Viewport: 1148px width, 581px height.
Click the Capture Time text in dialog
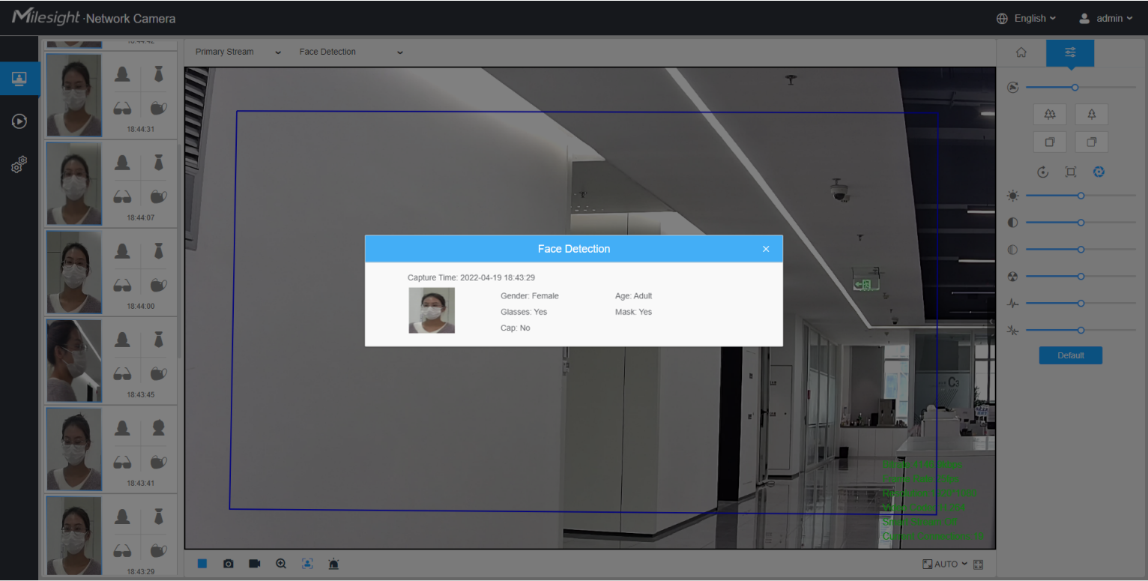pyautogui.click(x=471, y=277)
